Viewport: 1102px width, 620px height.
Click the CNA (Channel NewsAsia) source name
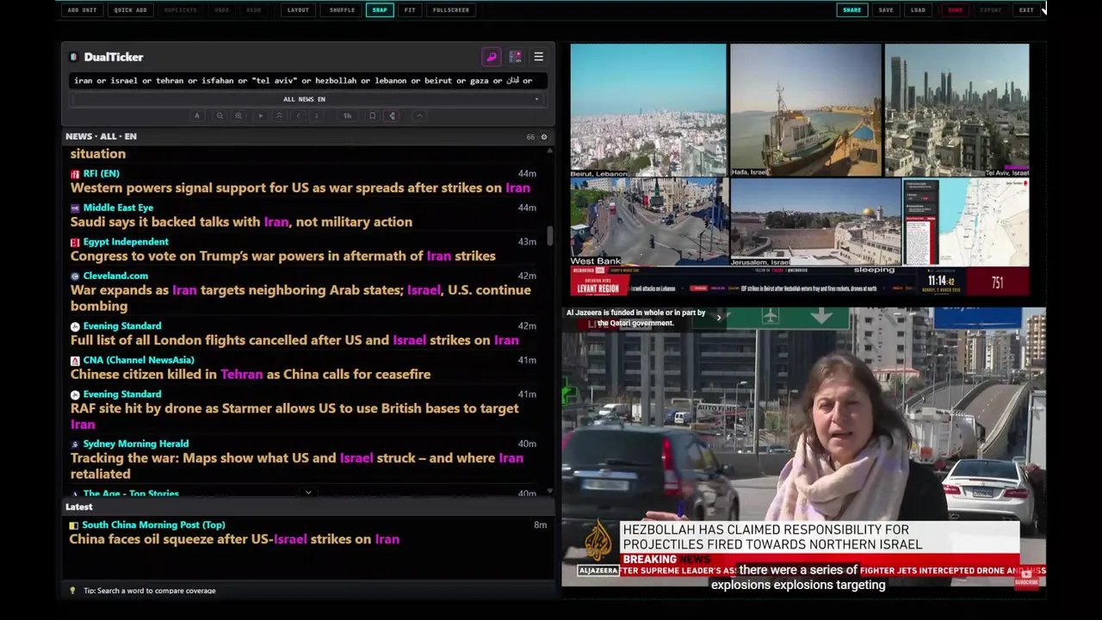[139, 360]
